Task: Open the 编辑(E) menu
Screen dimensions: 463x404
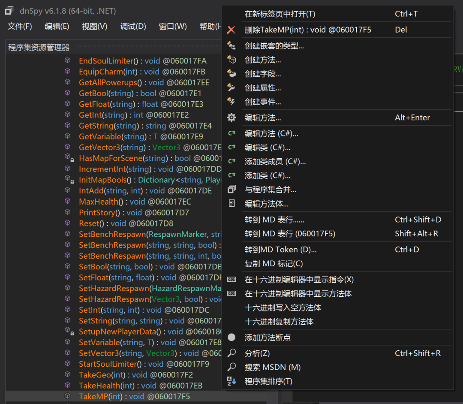Action: pos(57,27)
